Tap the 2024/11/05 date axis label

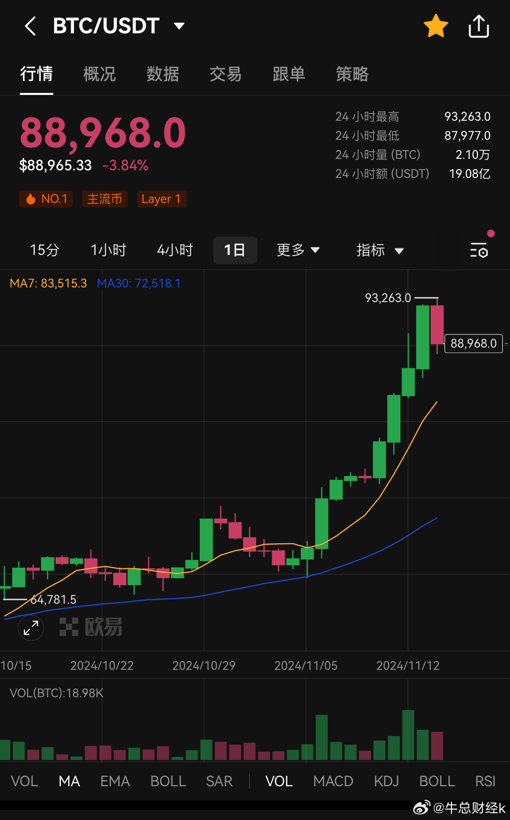(x=306, y=666)
